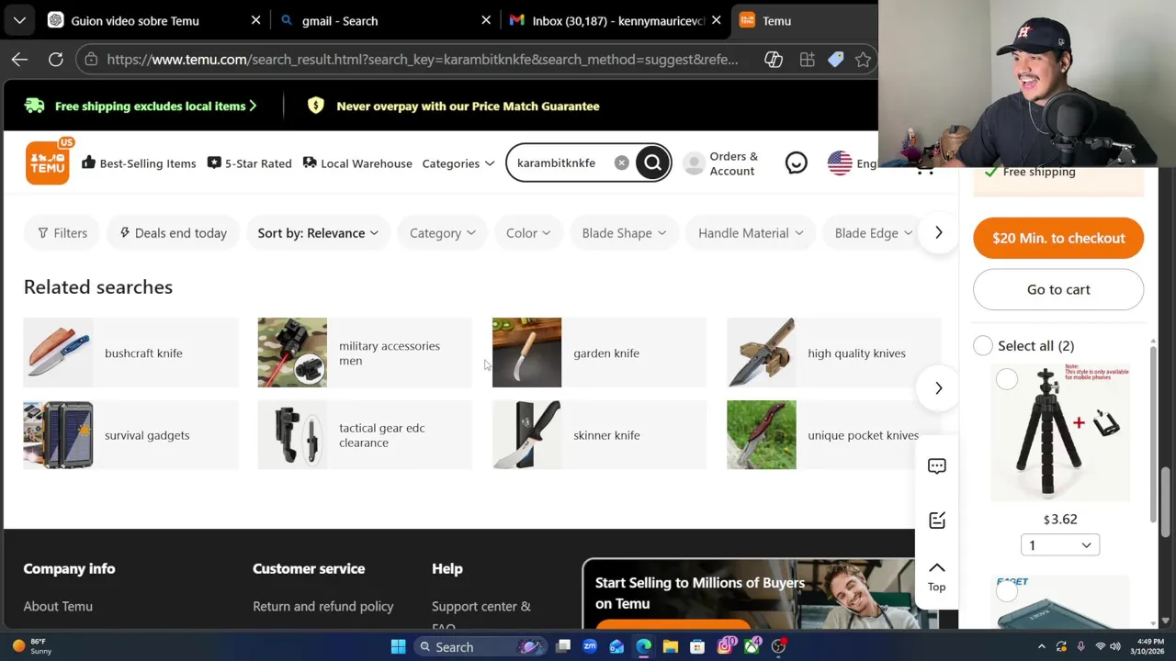Click the Temu logo home icon
The height and width of the screenshot is (661, 1176).
[47, 162]
